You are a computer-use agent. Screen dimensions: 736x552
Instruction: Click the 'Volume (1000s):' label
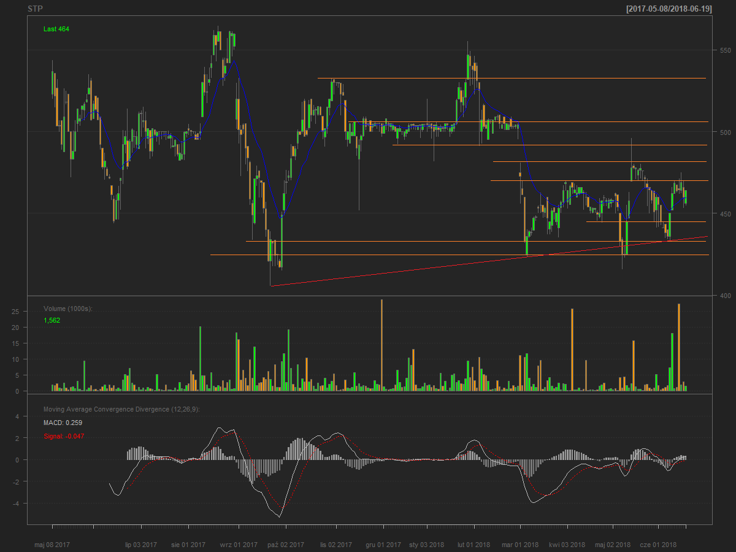(68, 309)
